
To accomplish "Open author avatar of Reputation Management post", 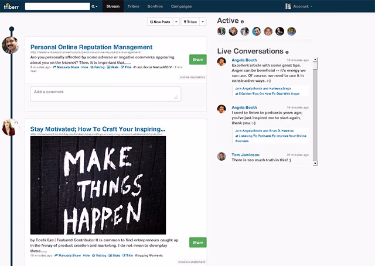I will pos(11,45).
